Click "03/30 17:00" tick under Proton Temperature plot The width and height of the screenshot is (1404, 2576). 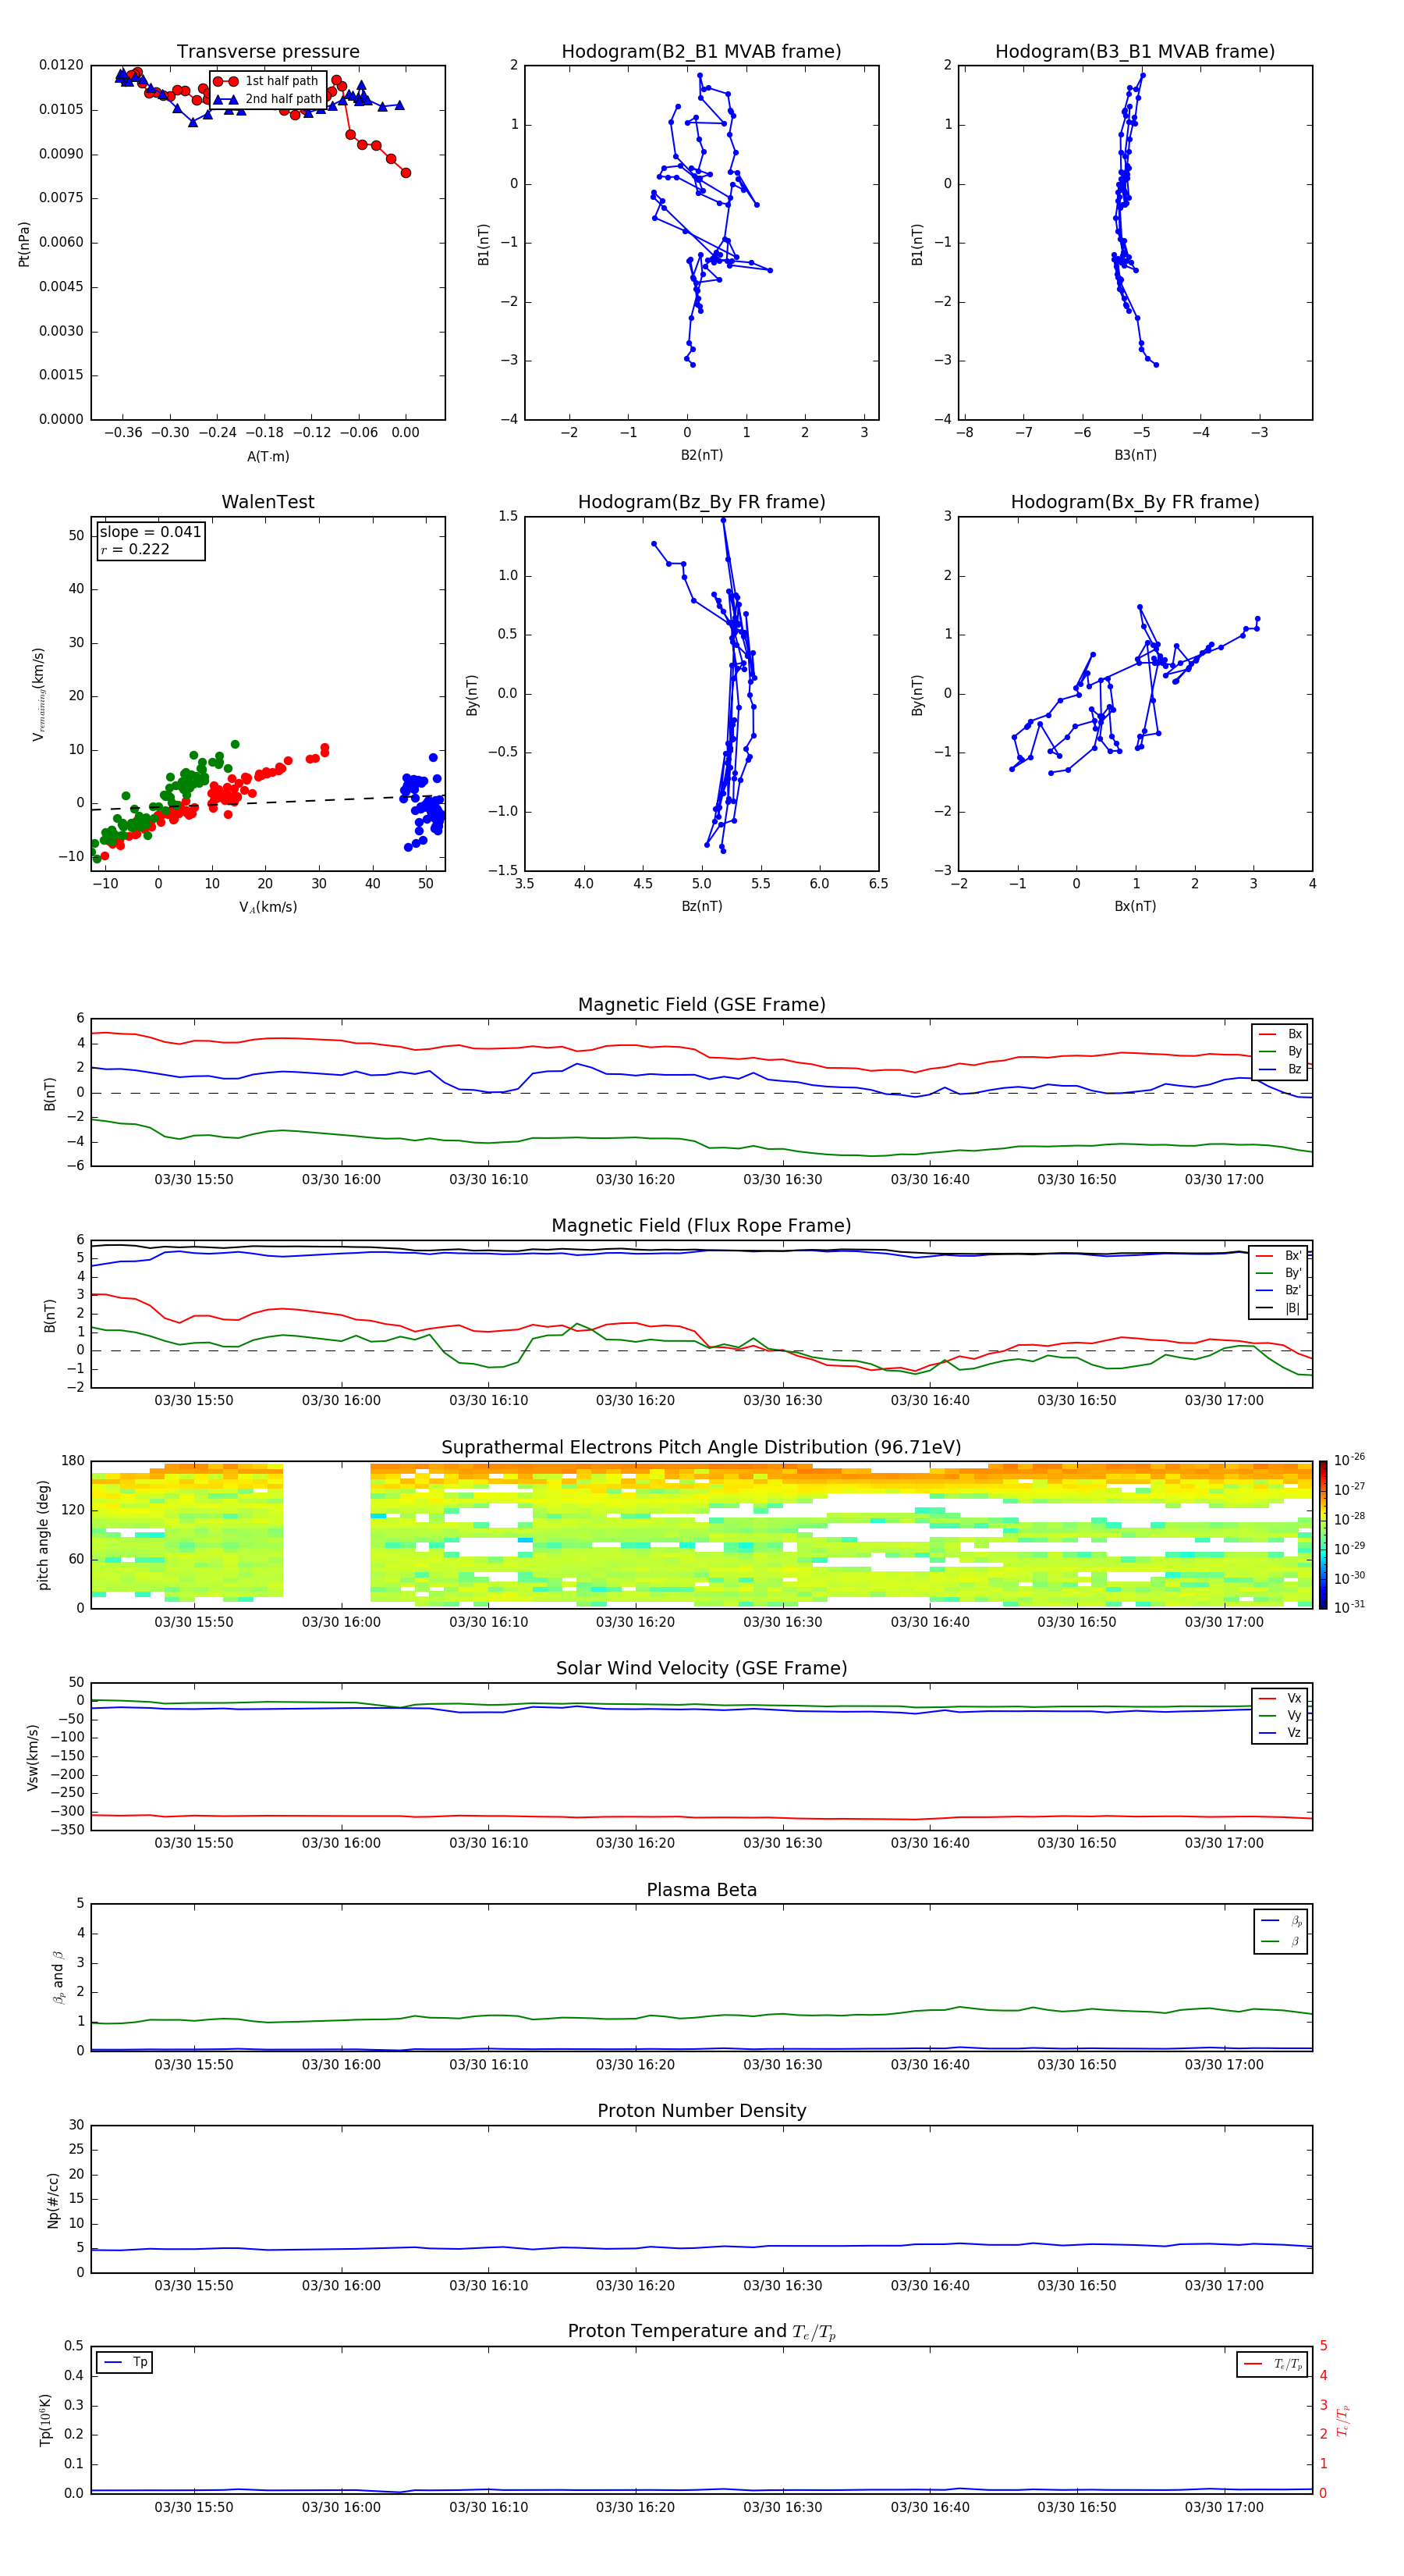click(x=1224, y=2507)
